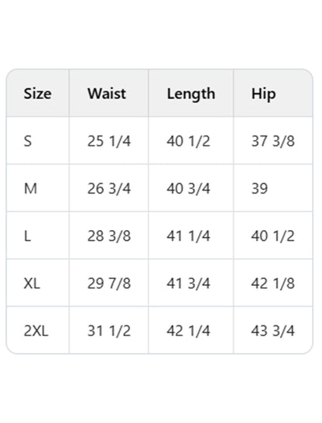Click hip value 37 3/8

[x=273, y=141]
